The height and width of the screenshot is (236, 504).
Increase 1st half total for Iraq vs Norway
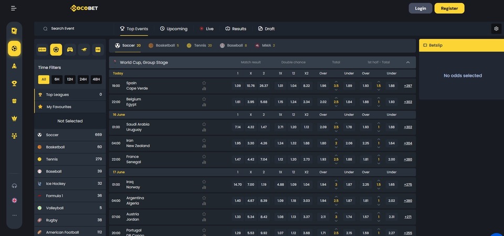(x=379, y=180)
